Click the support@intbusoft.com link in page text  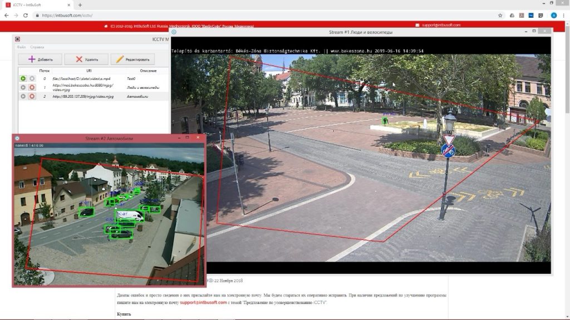[x=203, y=303]
